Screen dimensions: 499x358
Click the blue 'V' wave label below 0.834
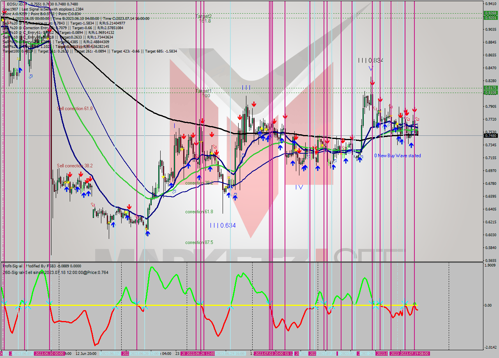[371, 68]
